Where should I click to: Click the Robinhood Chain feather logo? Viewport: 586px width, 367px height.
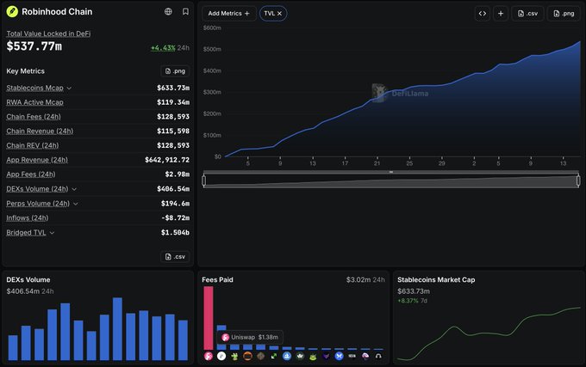click(x=12, y=11)
